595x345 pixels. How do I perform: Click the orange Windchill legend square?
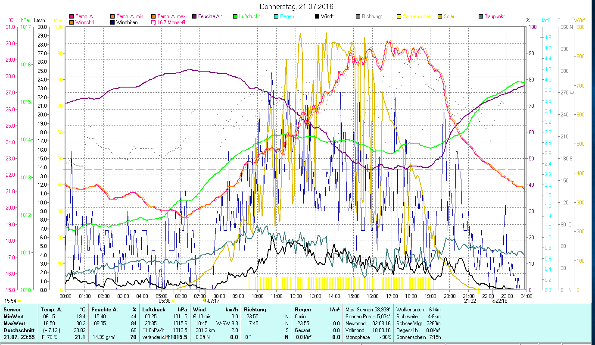pyautogui.click(x=72, y=22)
